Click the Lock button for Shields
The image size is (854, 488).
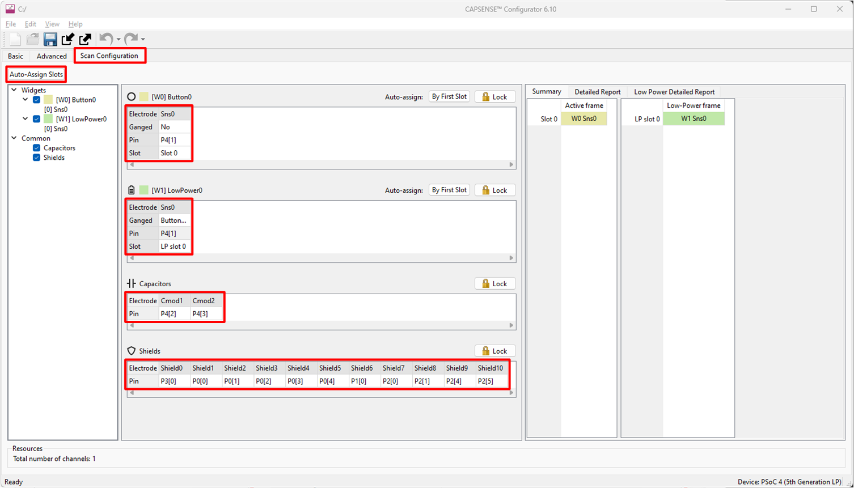pyautogui.click(x=495, y=351)
